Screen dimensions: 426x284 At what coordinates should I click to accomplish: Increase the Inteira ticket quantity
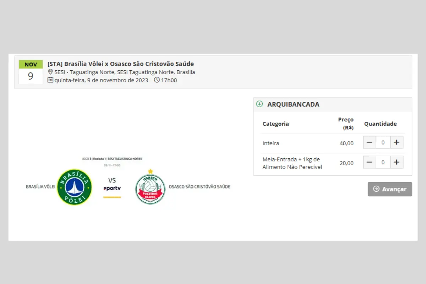(397, 142)
